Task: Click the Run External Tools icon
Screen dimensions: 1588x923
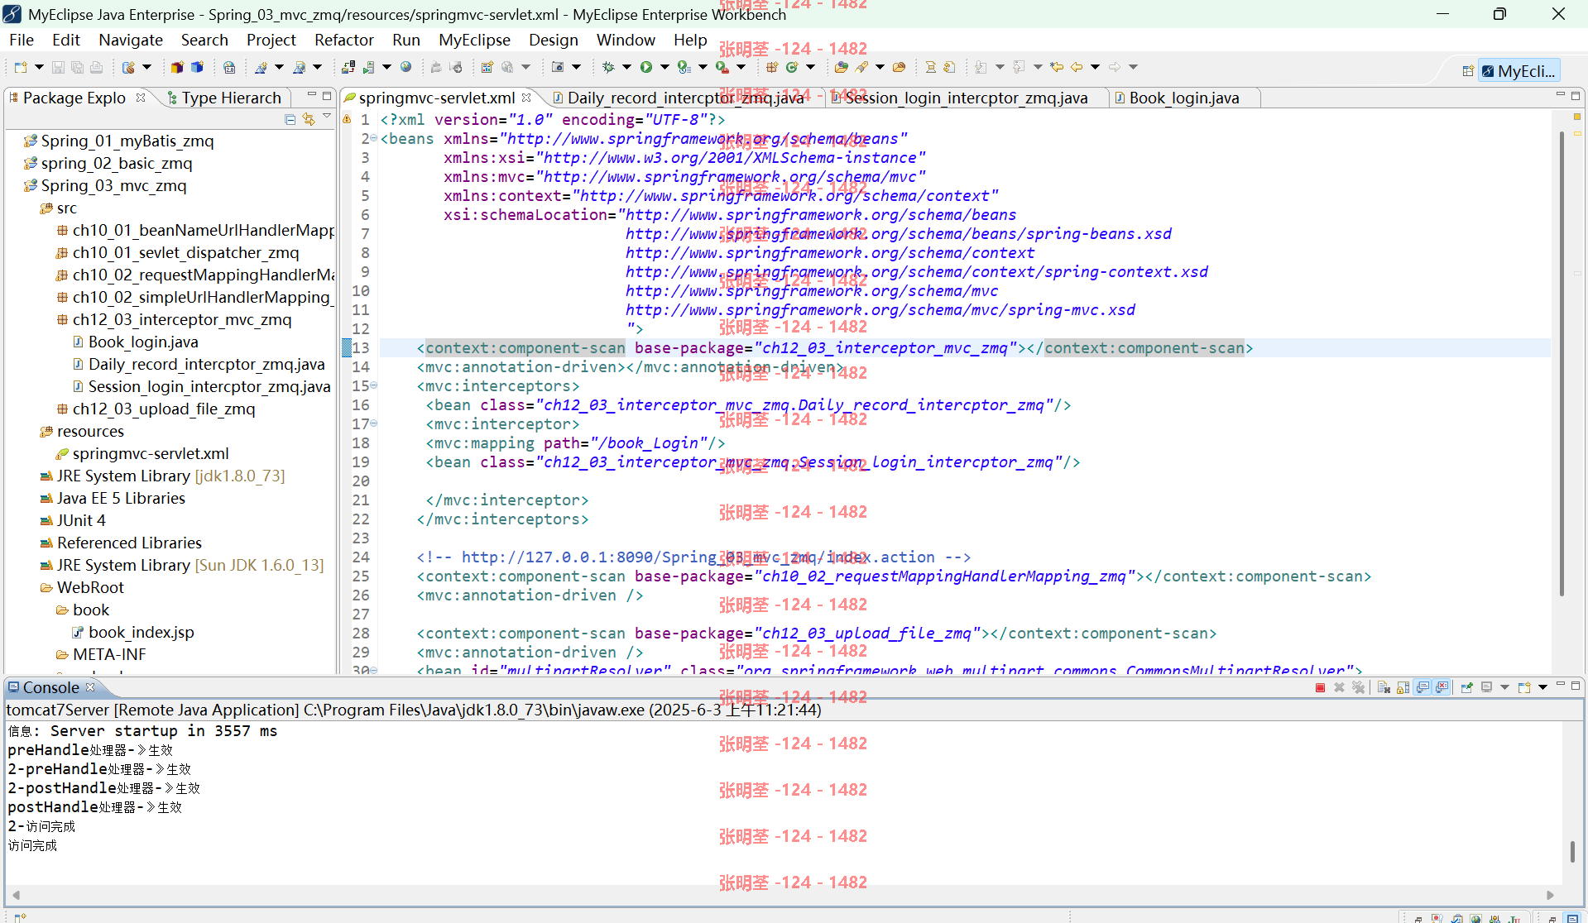Action: point(722,67)
